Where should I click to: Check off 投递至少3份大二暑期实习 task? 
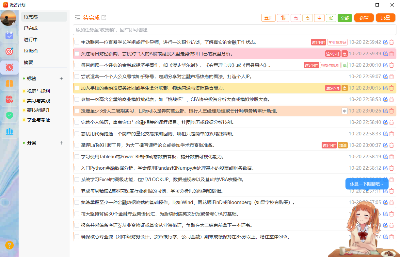tap(77, 111)
